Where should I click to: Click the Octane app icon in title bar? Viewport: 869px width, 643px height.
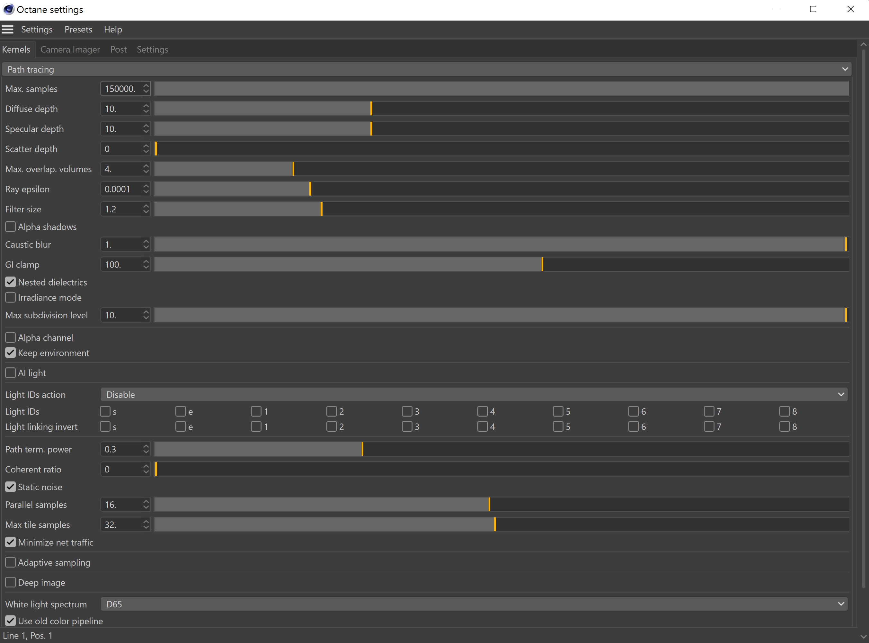coord(8,9)
